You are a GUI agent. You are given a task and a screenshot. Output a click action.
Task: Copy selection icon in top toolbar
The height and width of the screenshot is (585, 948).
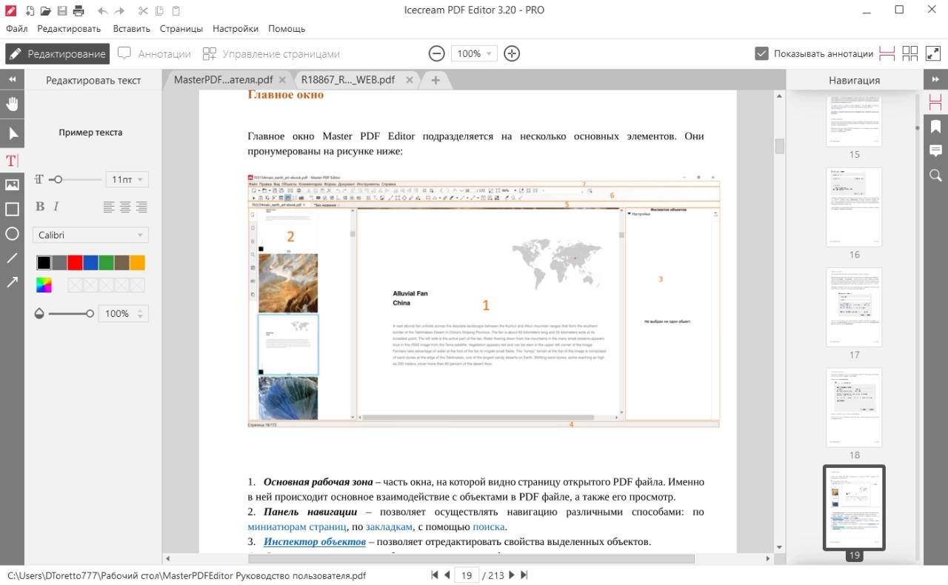[x=159, y=11]
